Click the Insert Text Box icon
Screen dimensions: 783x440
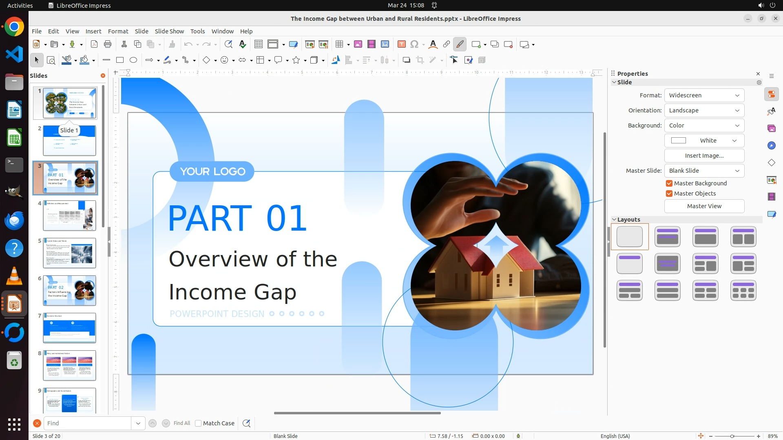(x=402, y=44)
